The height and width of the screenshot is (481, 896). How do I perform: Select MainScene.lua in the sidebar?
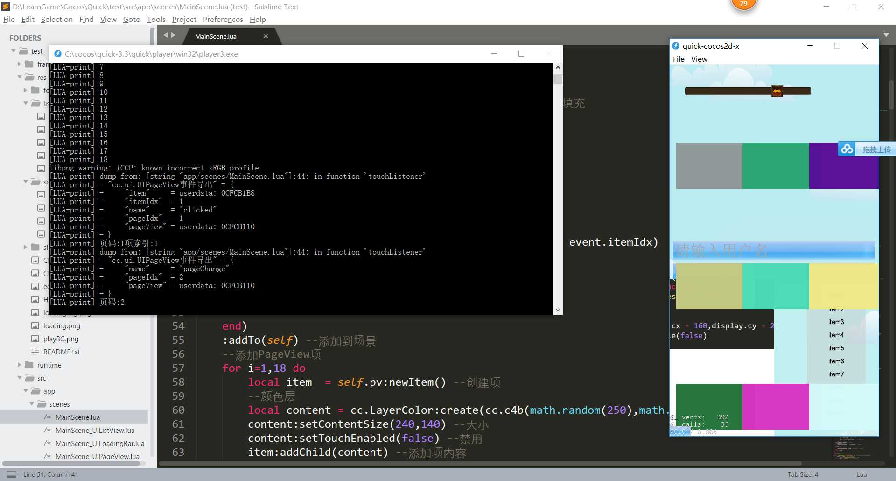tap(77, 417)
